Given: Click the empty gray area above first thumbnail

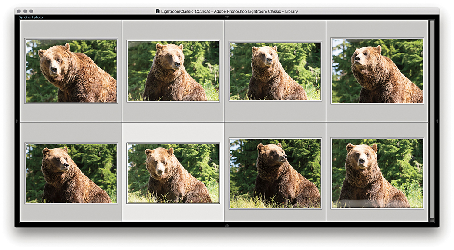Looking at the screenshot, I should click(x=71, y=29).
